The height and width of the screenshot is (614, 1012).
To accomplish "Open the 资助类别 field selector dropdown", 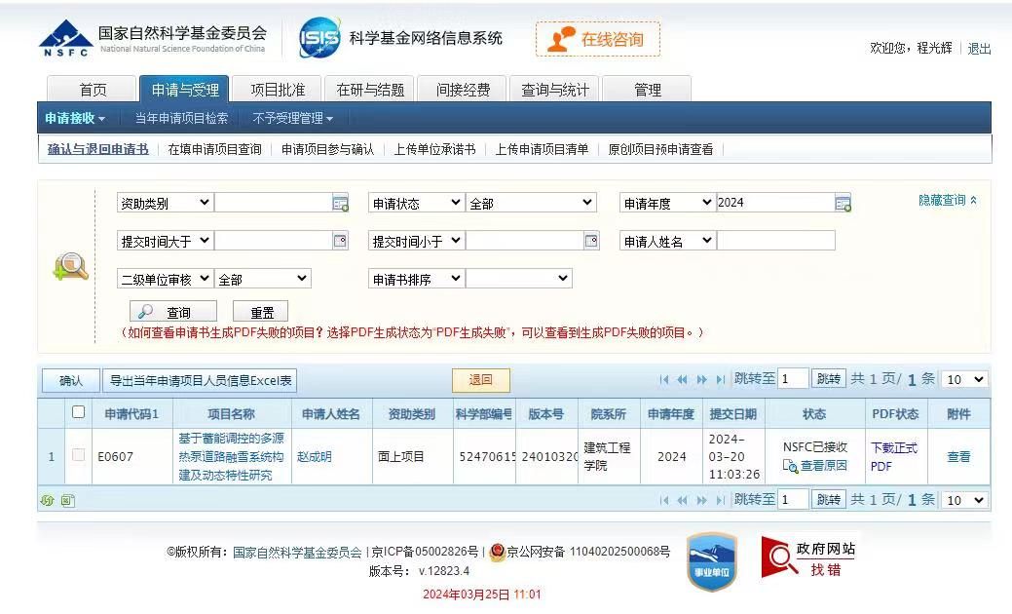I will [165, 203].
